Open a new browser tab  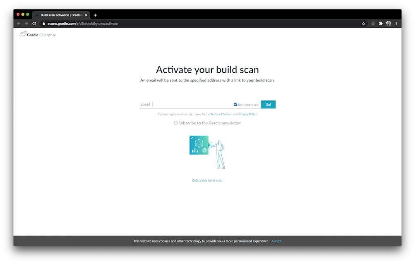pos(95,15)
